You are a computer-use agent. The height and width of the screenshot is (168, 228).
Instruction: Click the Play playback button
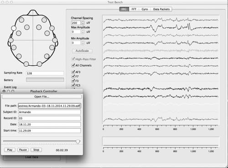10,150
